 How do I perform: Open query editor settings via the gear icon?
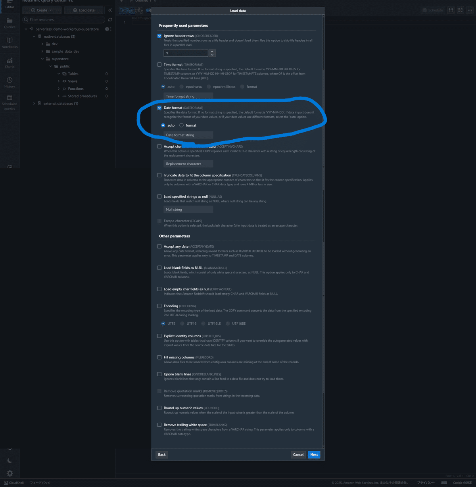[x=10, y=473]
